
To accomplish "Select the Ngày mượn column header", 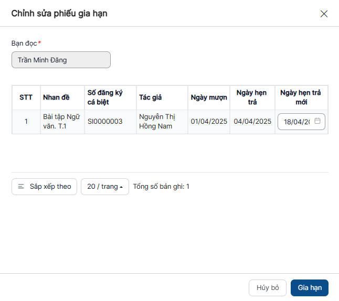I will point(209,98).
